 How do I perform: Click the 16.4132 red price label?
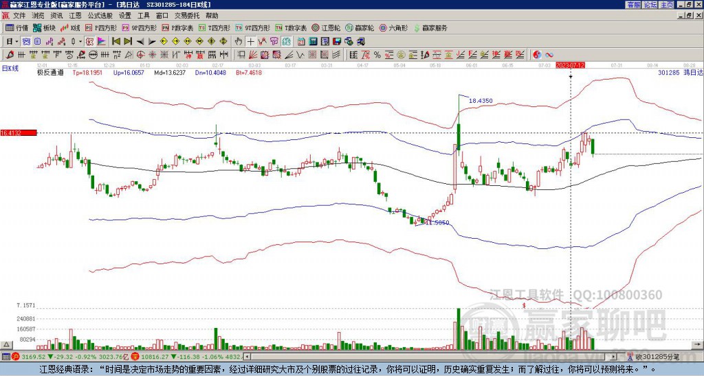click(19, 132)
